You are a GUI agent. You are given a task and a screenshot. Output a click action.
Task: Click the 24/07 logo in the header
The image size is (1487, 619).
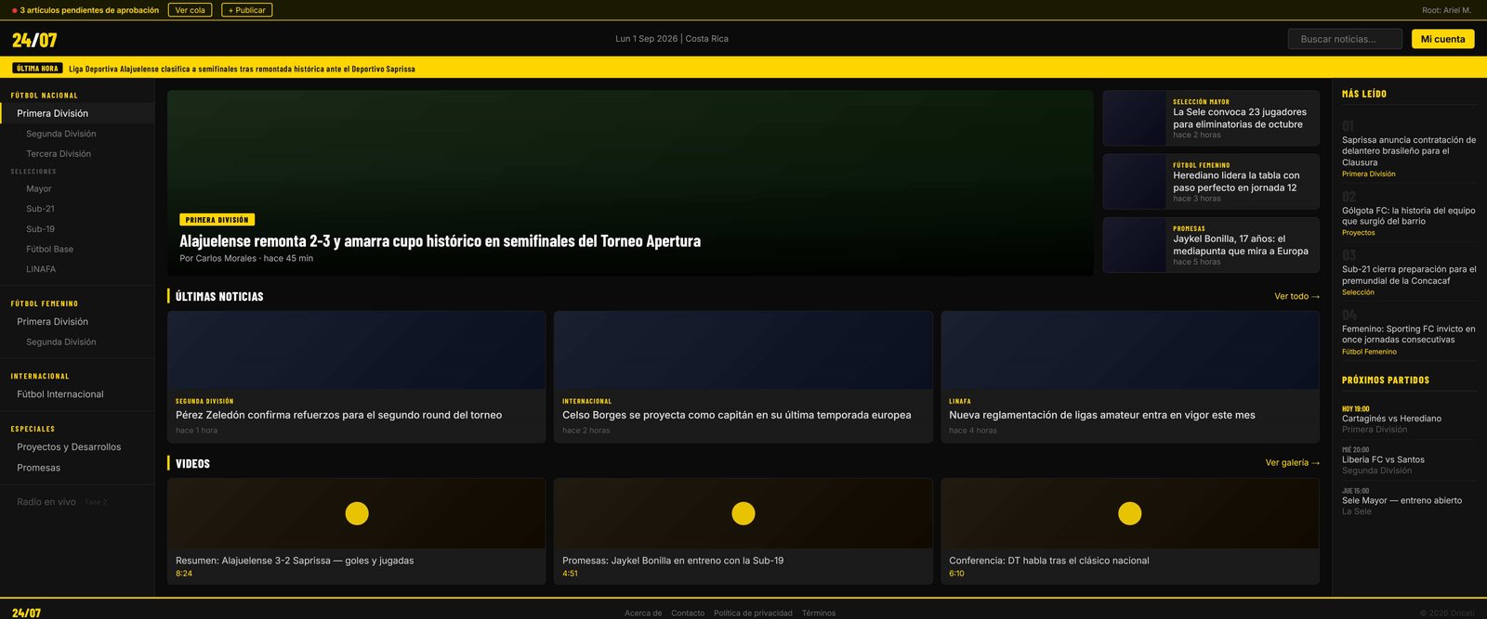point(34,40)
